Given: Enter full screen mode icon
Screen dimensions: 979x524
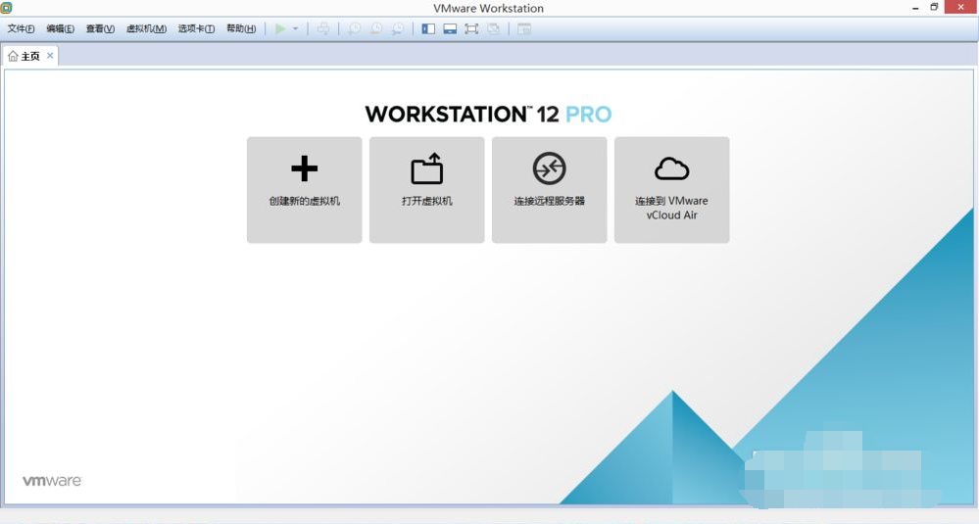Looking at the screenshot, I should point(471,28).
